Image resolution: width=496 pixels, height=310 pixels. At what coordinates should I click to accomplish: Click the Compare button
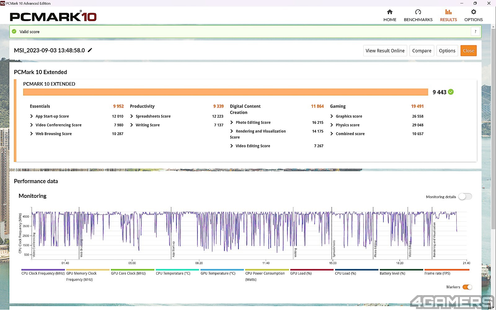422,51
